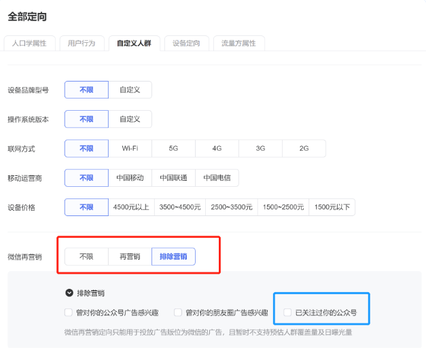Choose 1500~2500元 device price

283,207
